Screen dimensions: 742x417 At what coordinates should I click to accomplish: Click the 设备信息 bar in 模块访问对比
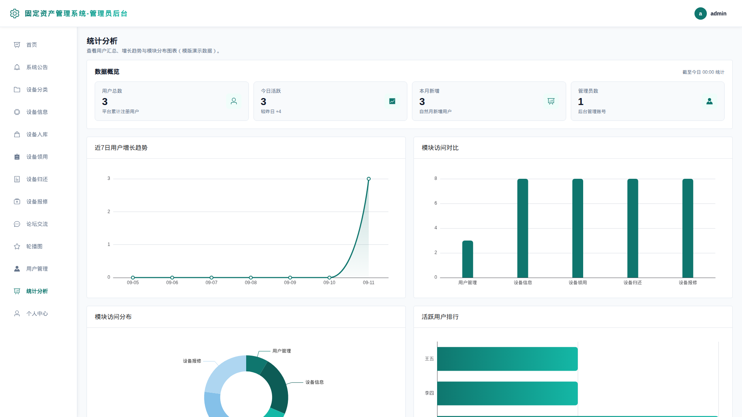(522, 228)
